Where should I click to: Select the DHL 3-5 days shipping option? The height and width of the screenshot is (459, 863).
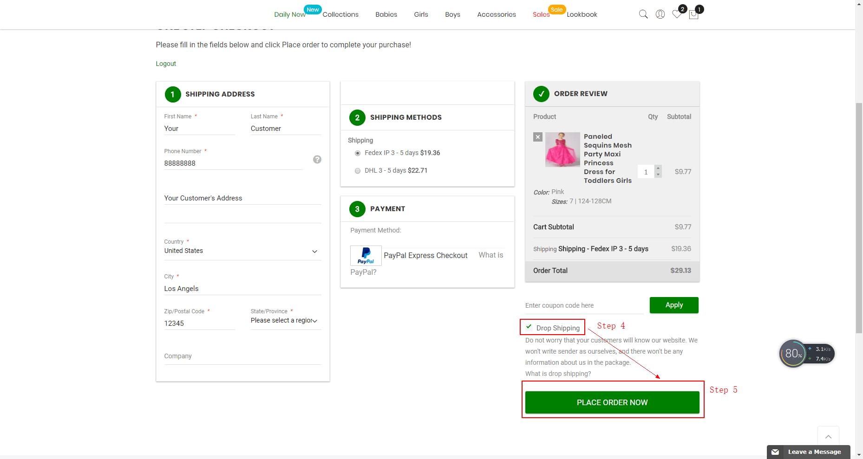coord(358,171)
